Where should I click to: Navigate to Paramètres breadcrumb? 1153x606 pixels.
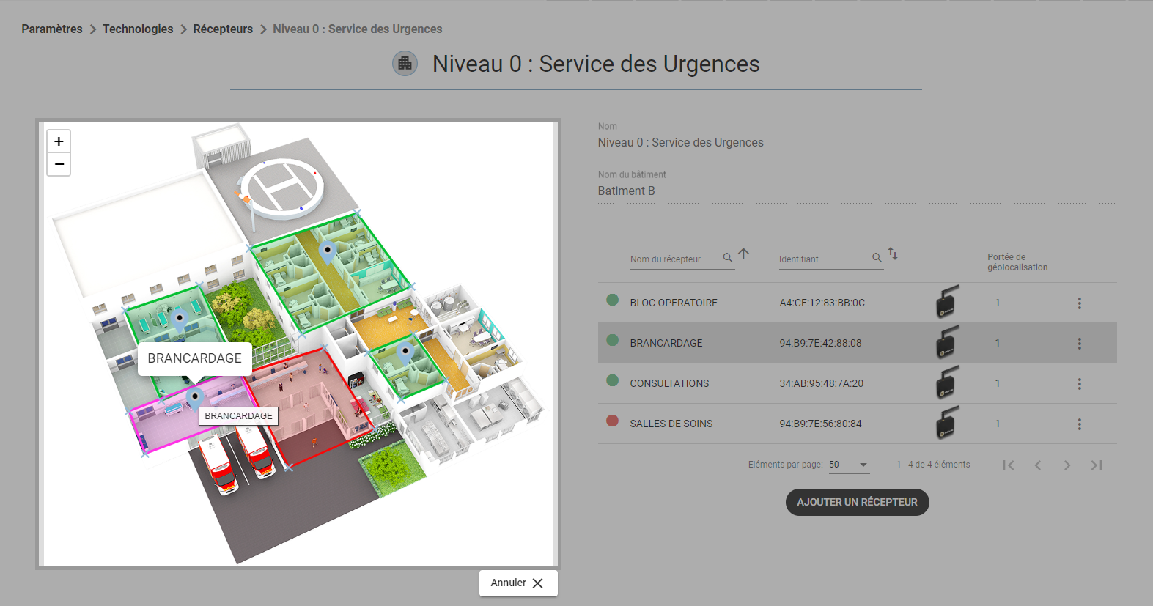[x=52, y=29]
